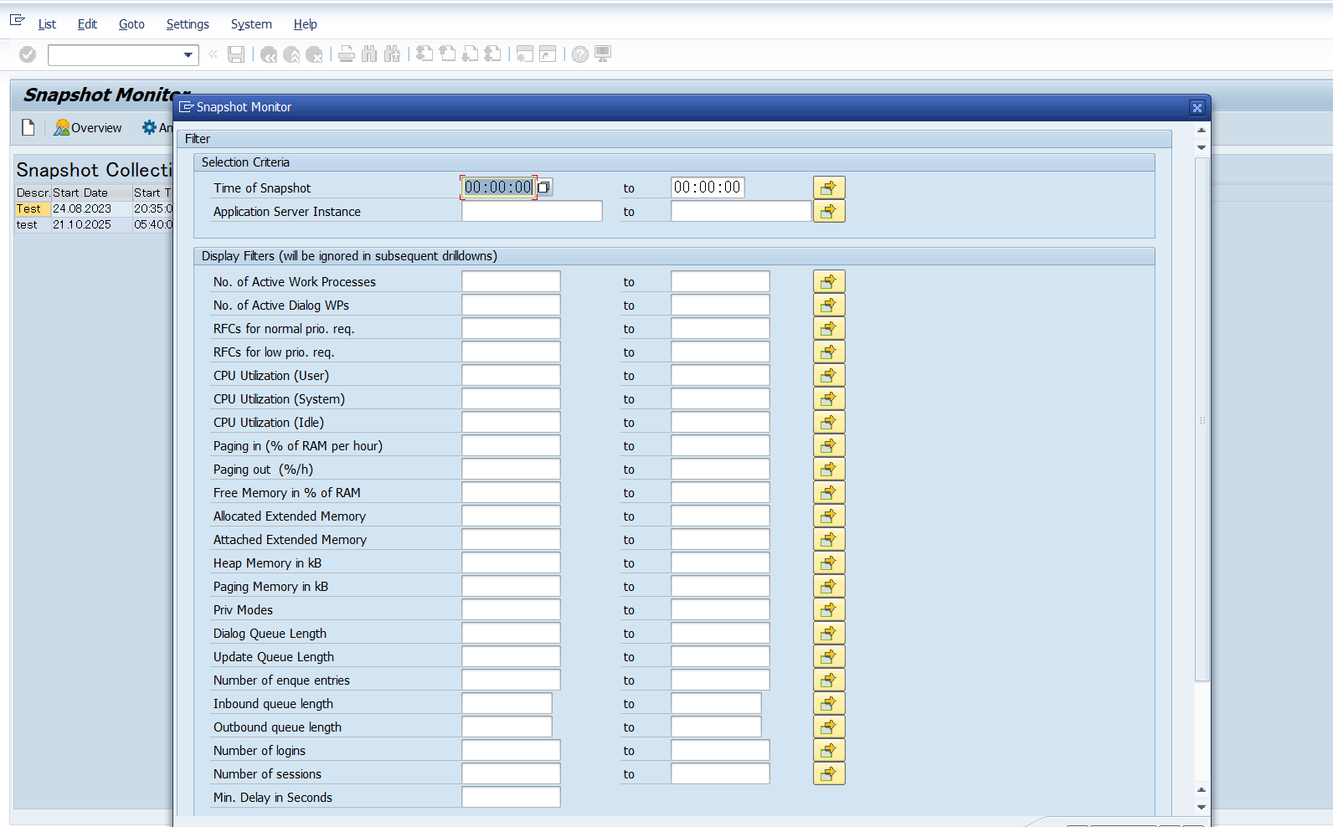This screenshot has height=827, width=1333.
Task: Click multiple selection arrow for Number of logins
Action: [828, 750]
